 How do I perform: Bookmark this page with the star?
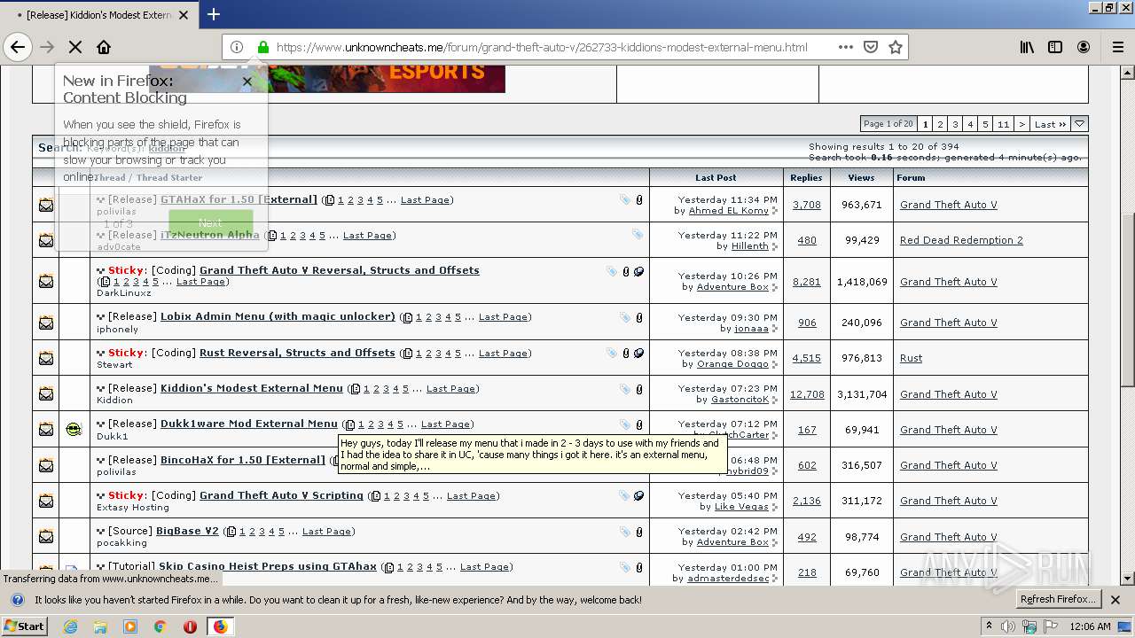point(896,47)
